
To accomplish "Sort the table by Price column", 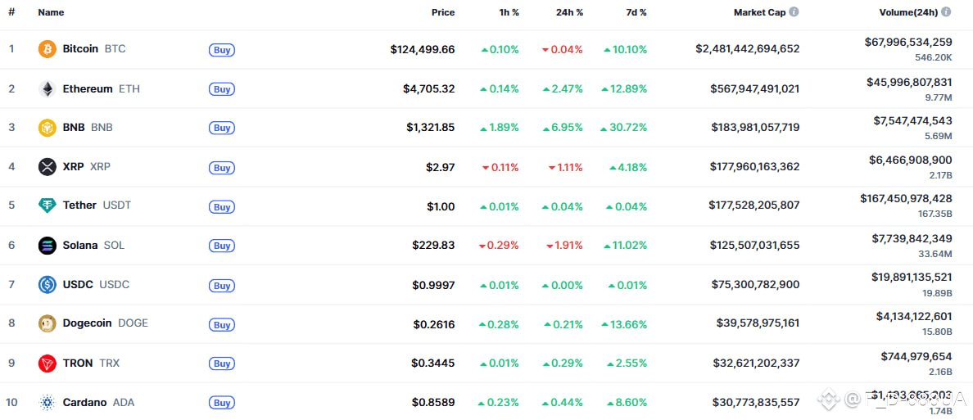I will [442, 13].
